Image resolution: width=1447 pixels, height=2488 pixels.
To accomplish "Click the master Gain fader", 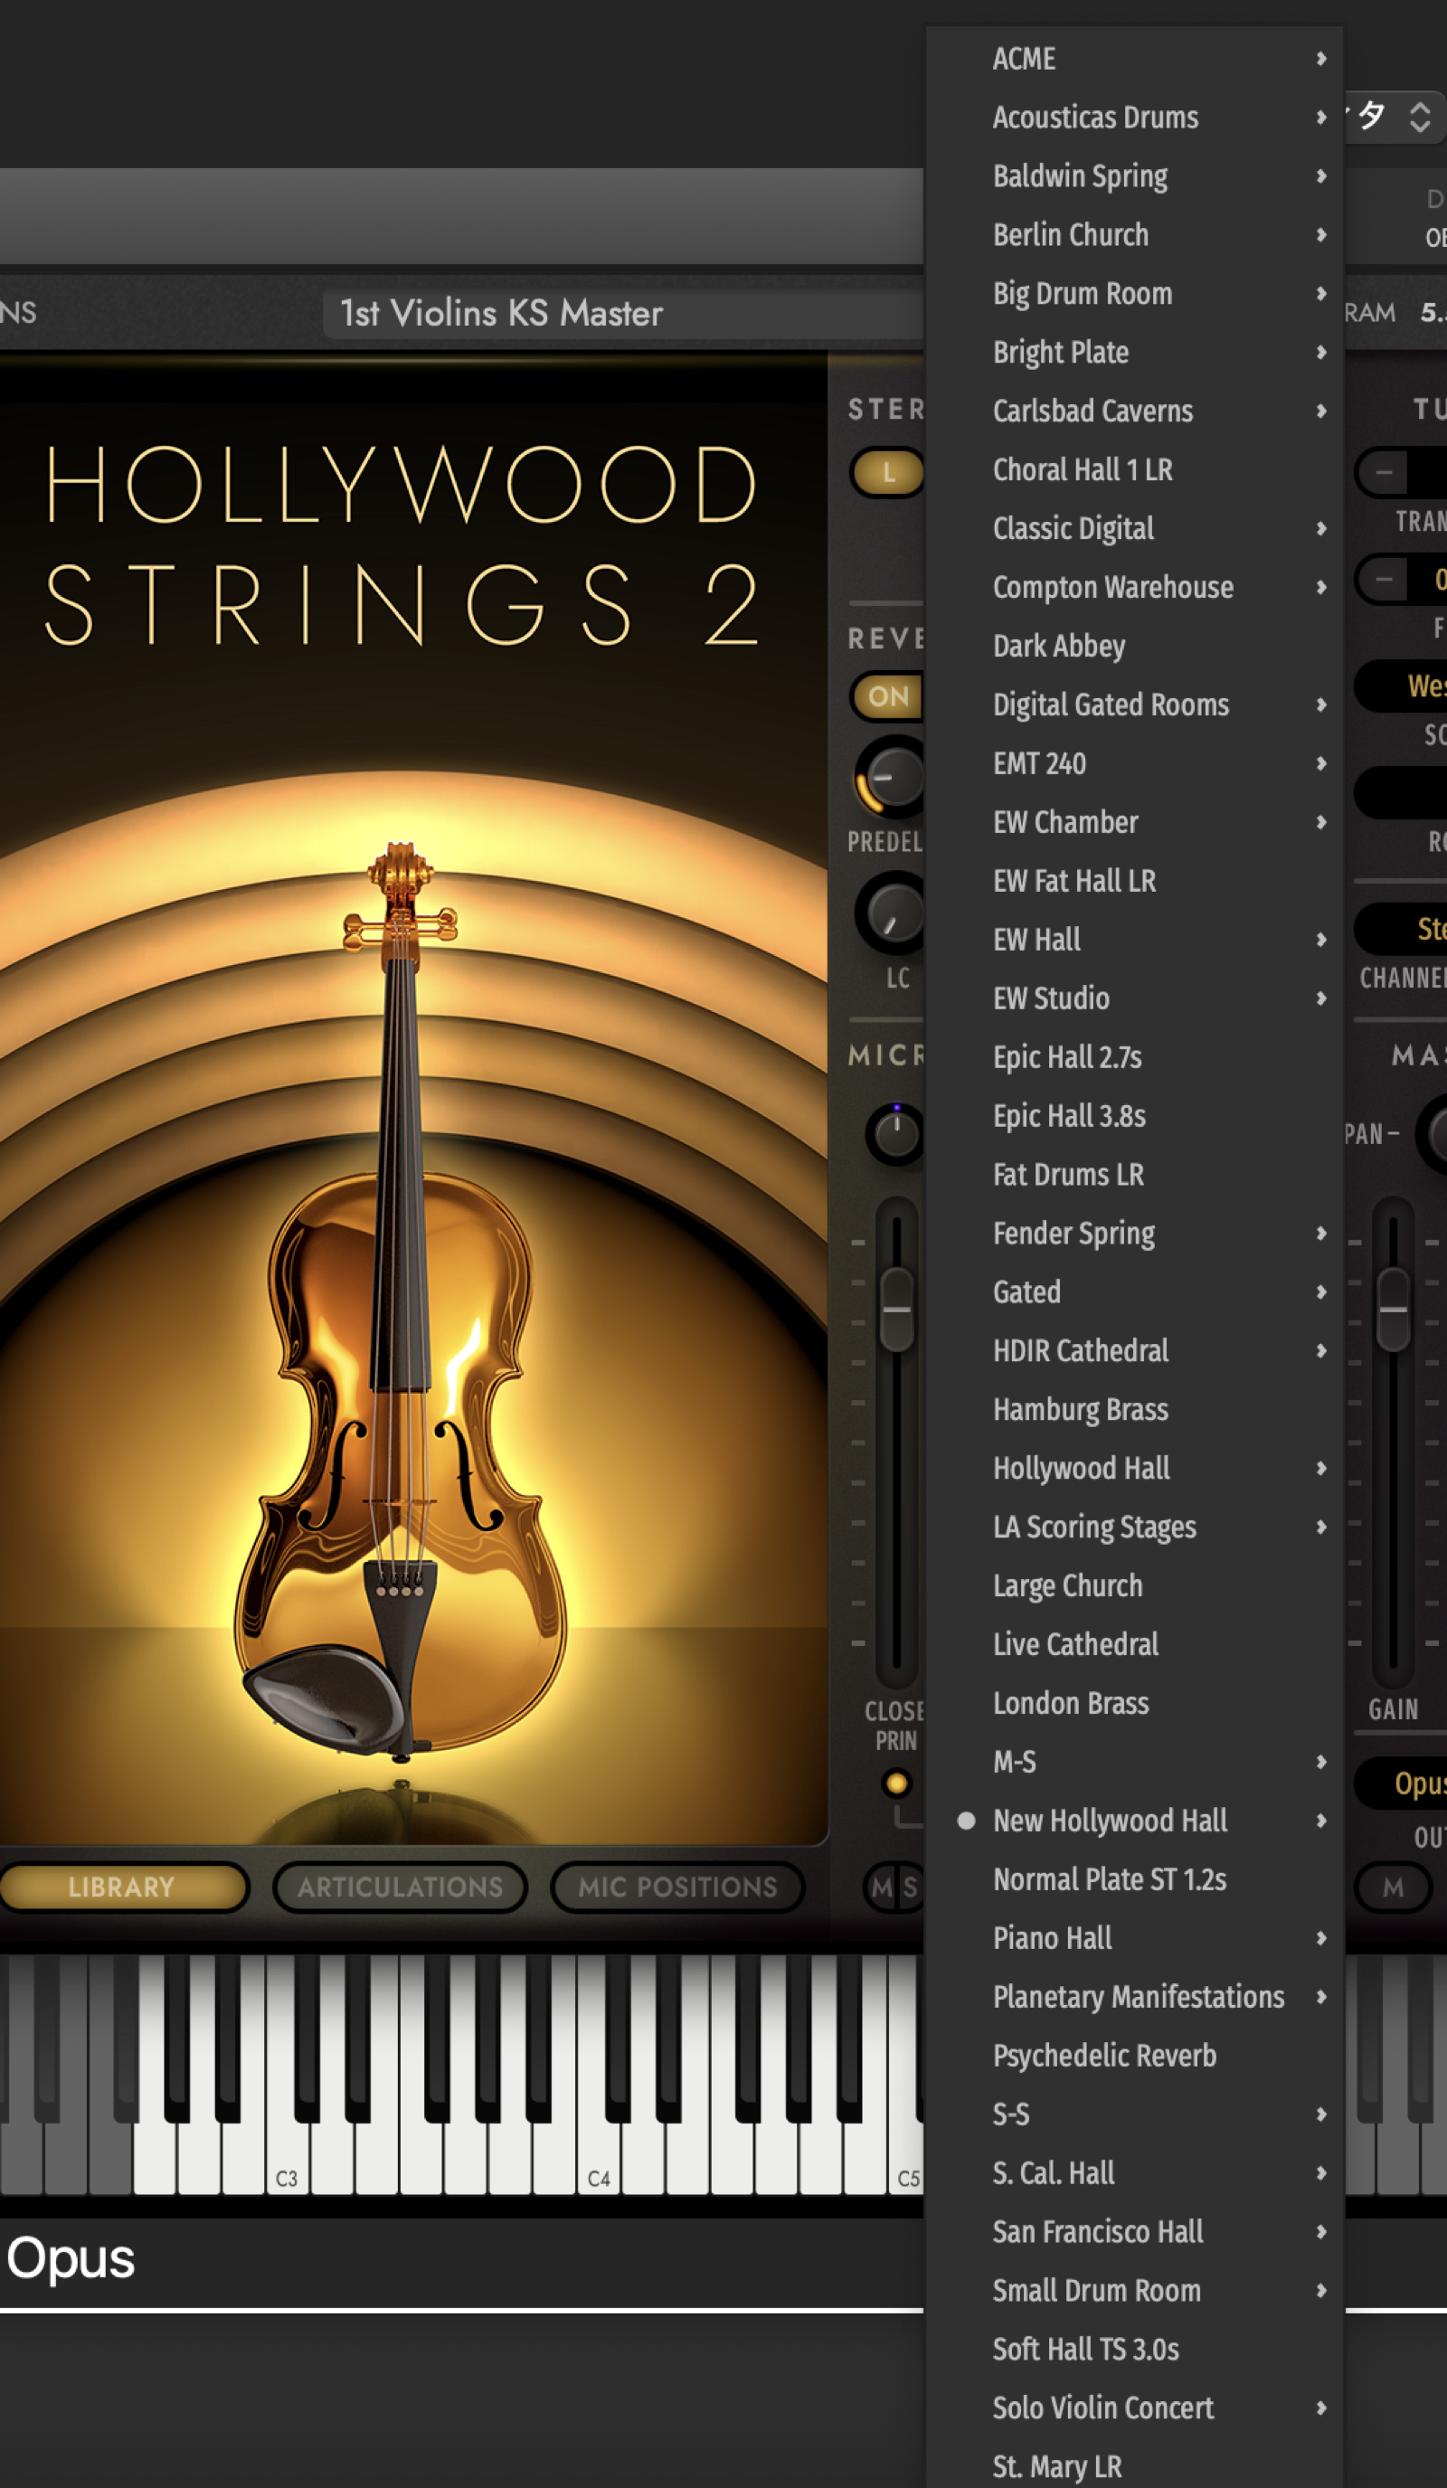I will click(1393, 1311).
